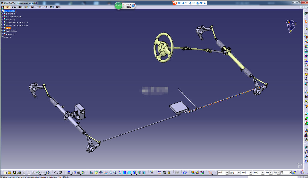This screenshot has height=178, width=308.
Task: Open the 分析 menu
Action: coord(45,7)
